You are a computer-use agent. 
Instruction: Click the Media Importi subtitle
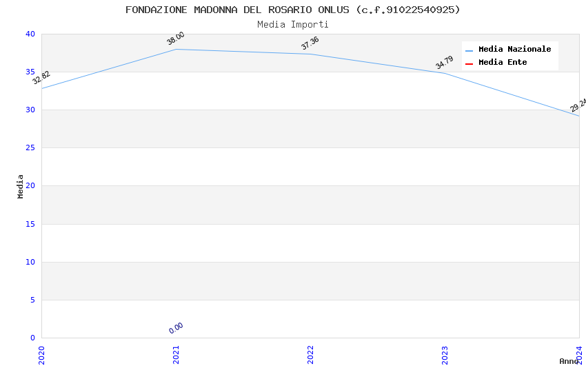pyautogui.click(x=292, y=25)
